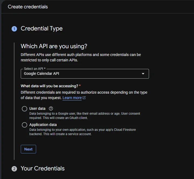
Task: Click the Google Calendar API selected value text
Action: tap(41, 73)
